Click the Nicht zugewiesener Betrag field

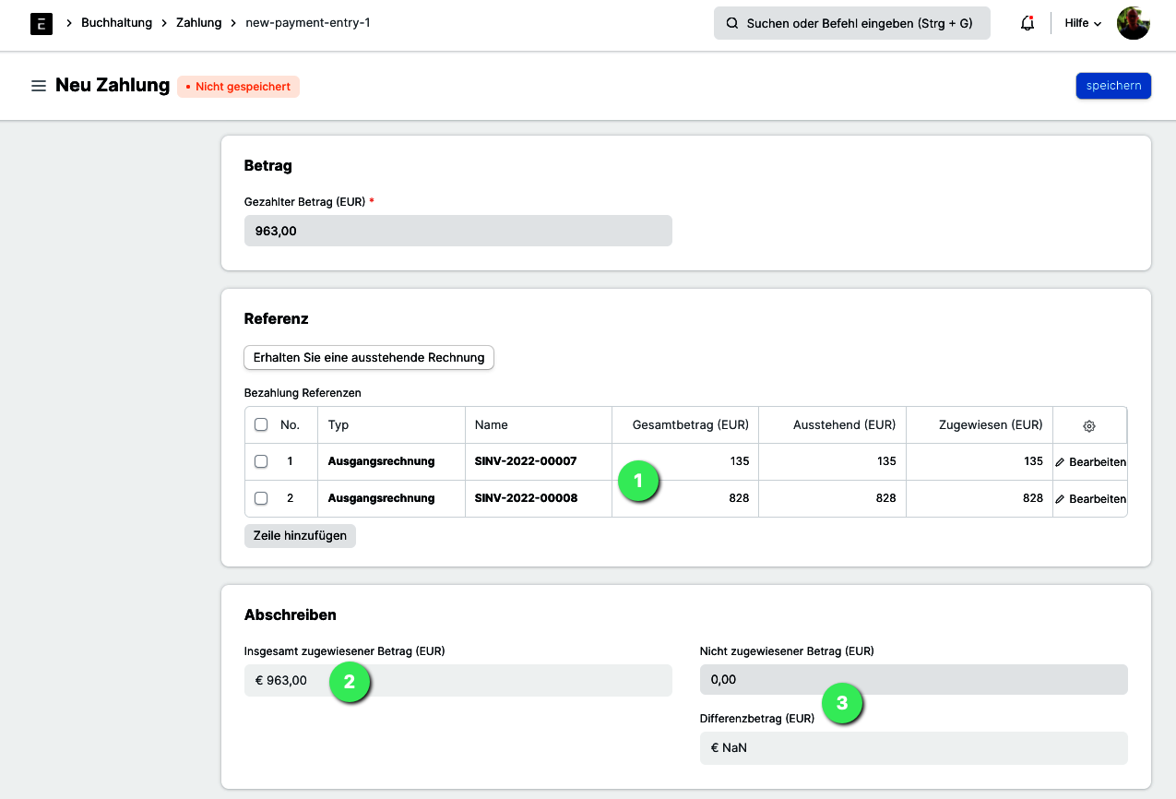pos(913,679)
